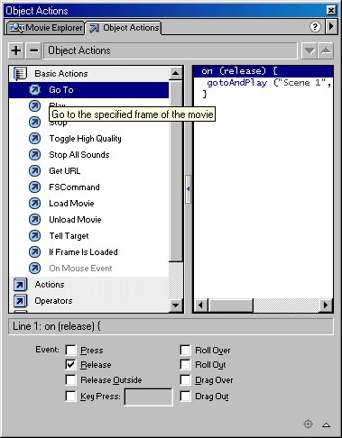Viewport: 342px width, 438px height.
Task: Enable the Drag Out event checkbox
Action: click(185, 396)
